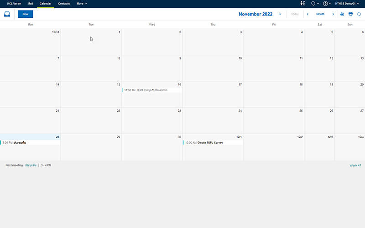Screen dimensions: 365x228
Task: Open the Month view selector
Action: (x=320, y=14)
